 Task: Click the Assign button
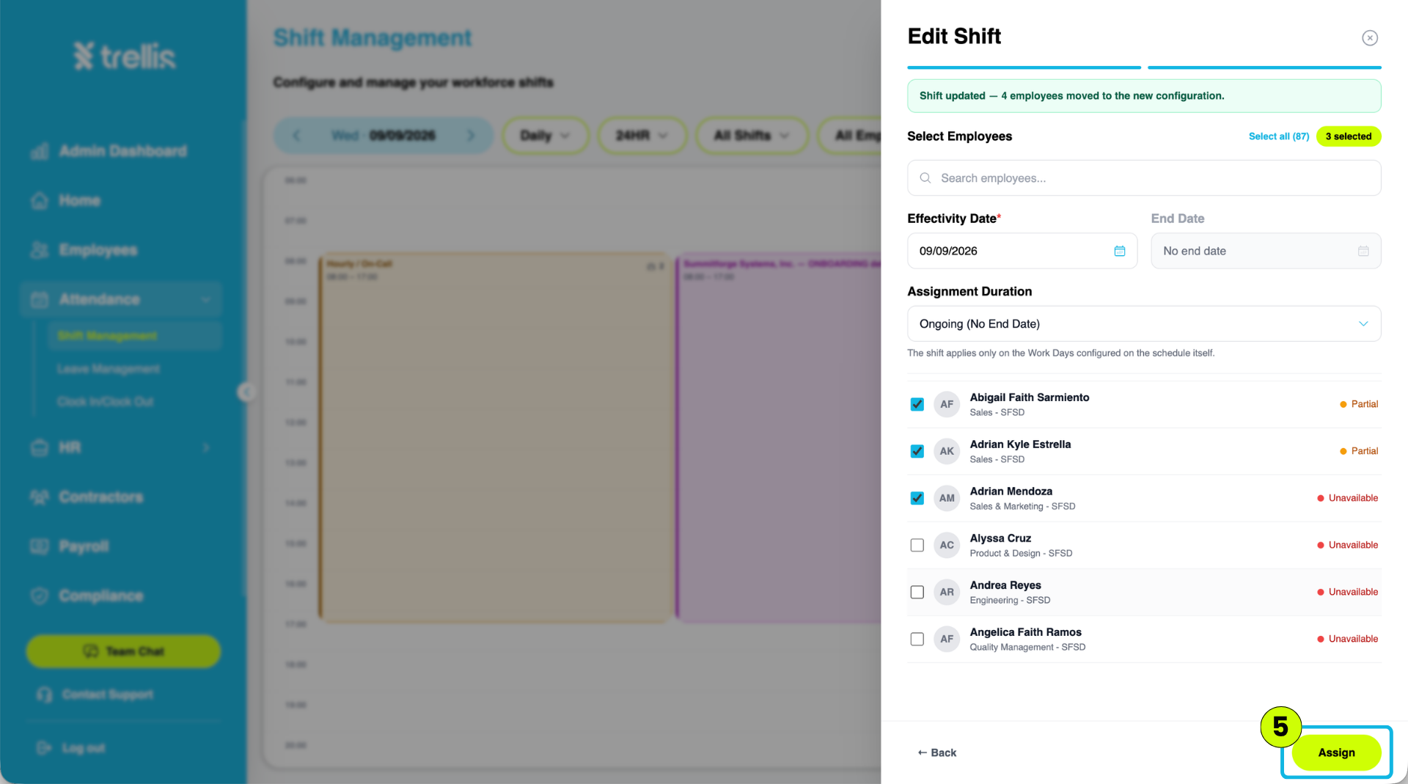click(x=1336, y=752)
